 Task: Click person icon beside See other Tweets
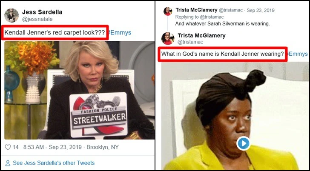(x=8, y=163)
